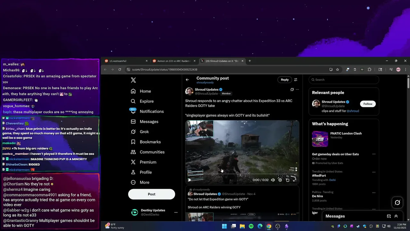Expand the Messages drawer

pyautogui.click(x=396, y=216)
